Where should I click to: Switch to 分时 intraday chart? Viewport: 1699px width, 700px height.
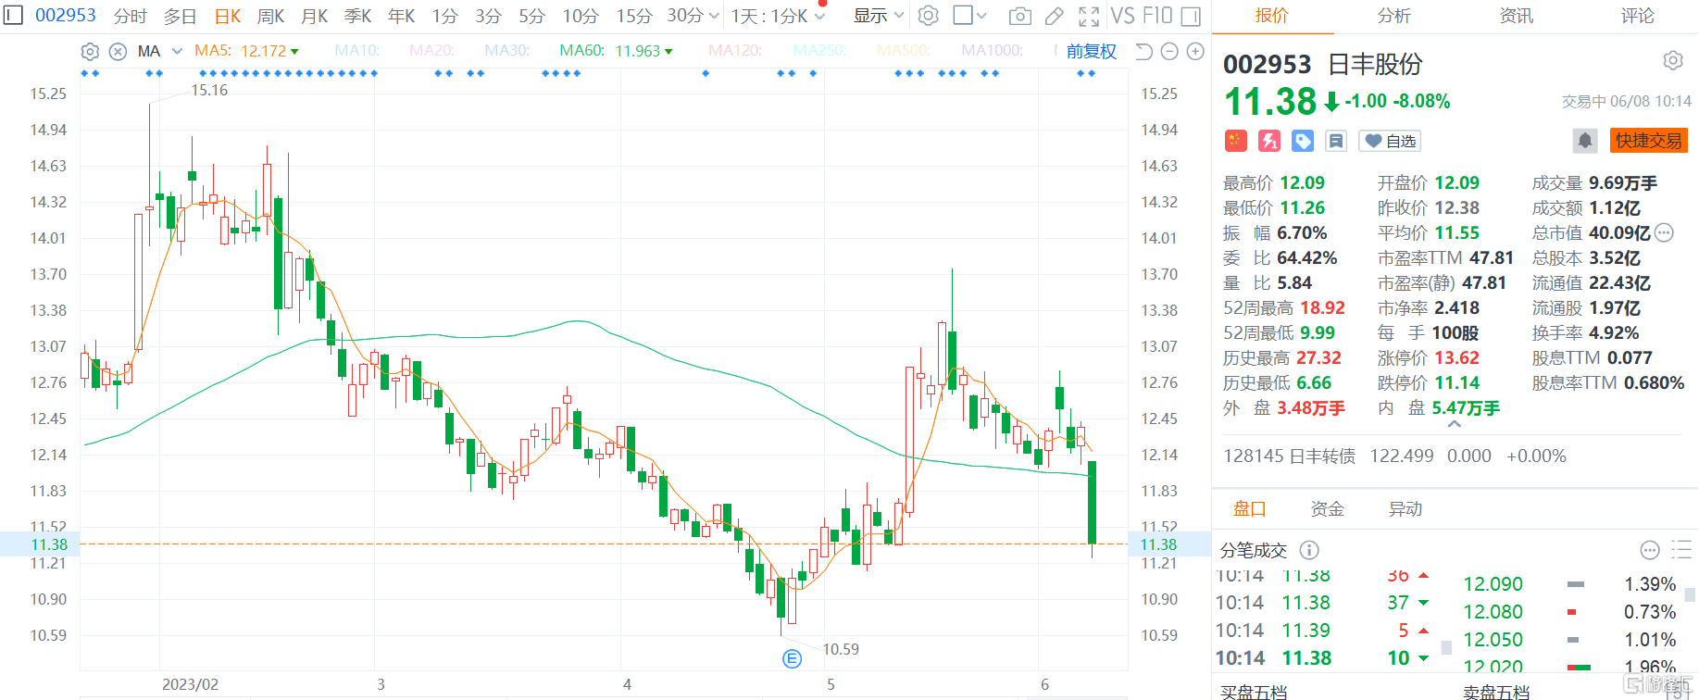pyautogui.click(x=130, y=16)
